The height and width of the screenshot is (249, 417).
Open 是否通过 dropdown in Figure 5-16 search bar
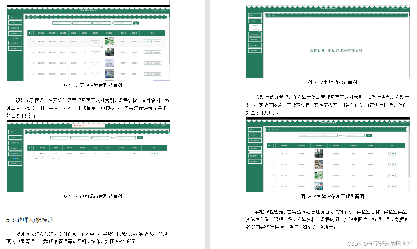click(x=126, y=138)
